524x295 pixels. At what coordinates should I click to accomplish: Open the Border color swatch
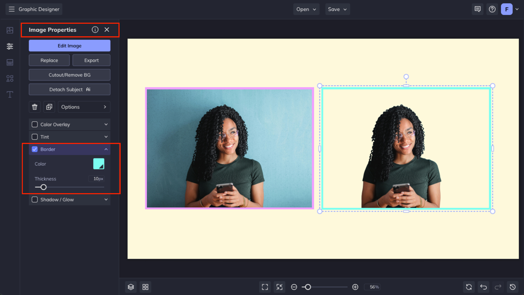pos(99,164)
